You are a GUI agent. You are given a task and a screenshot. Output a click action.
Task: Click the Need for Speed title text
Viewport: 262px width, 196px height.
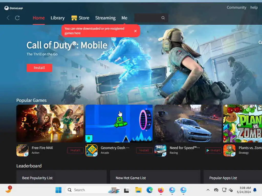point(185,148)
